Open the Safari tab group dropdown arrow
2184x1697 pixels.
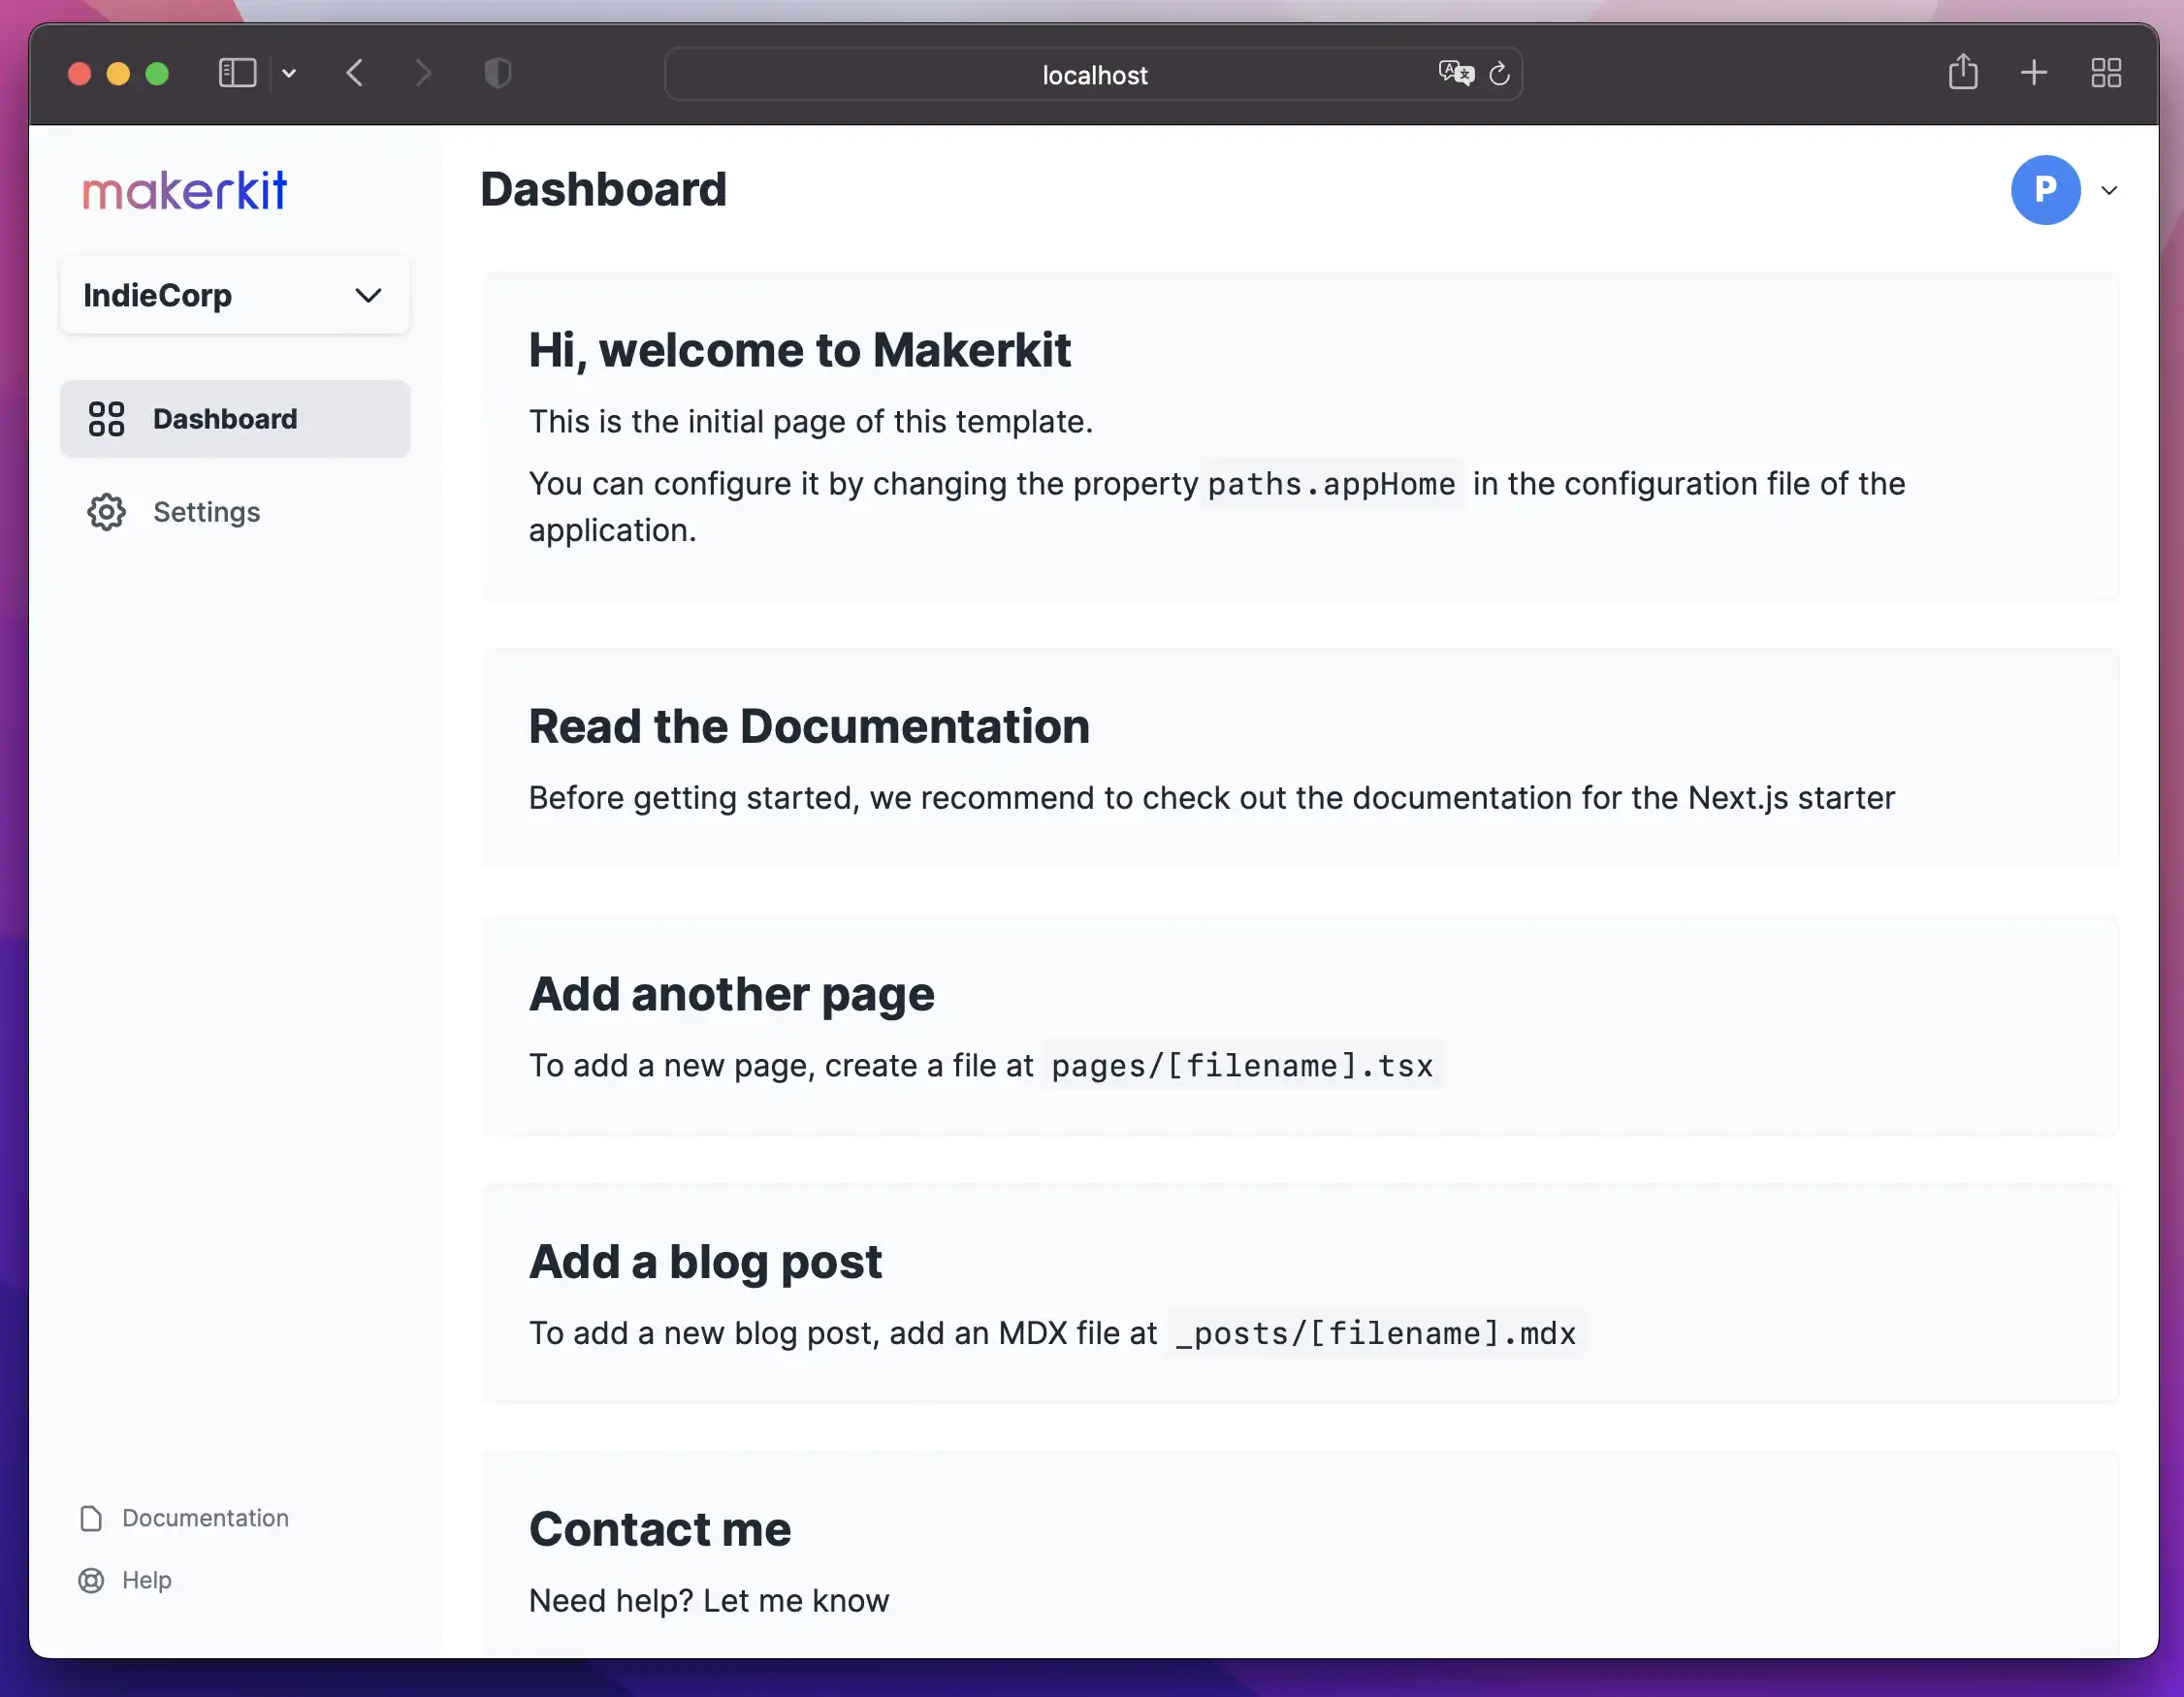tap(289, 73)
